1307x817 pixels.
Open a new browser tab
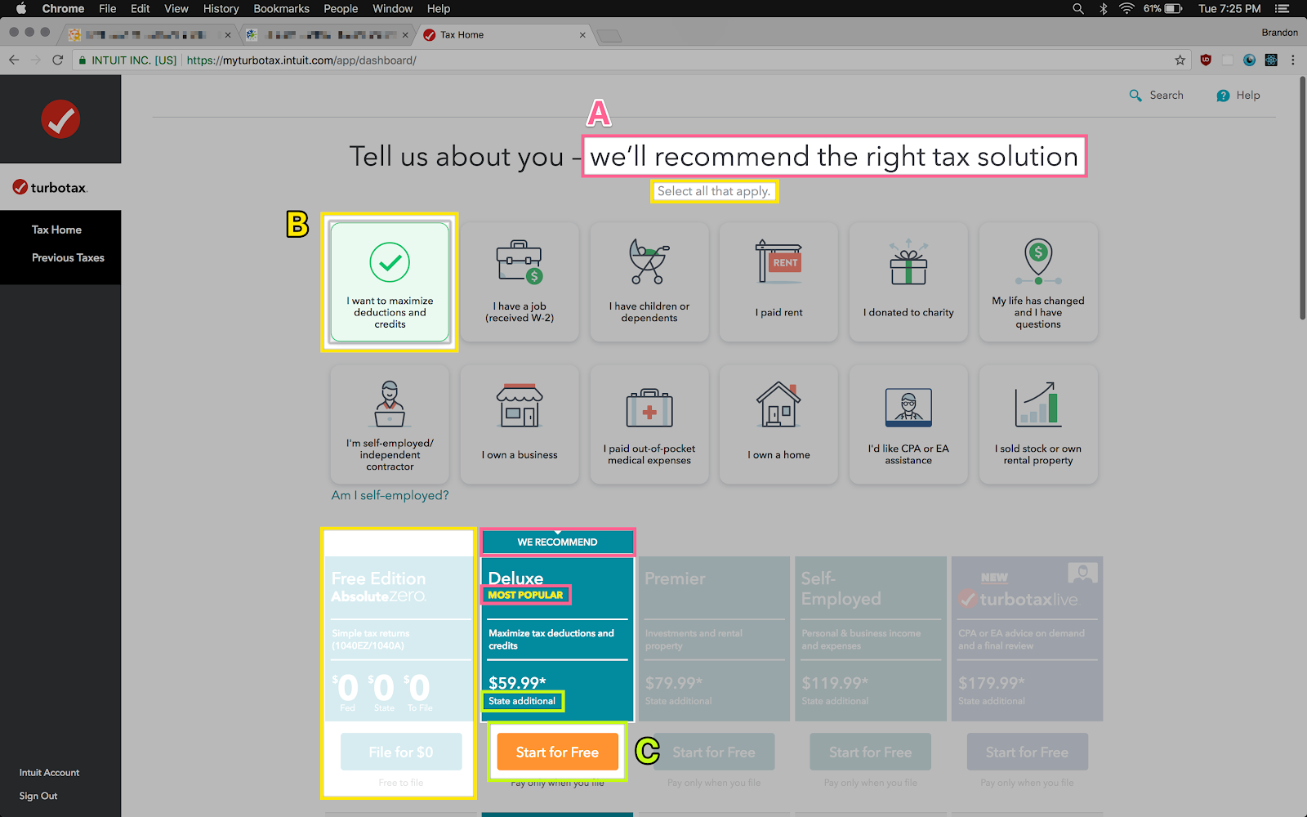[x=609, y=35]
